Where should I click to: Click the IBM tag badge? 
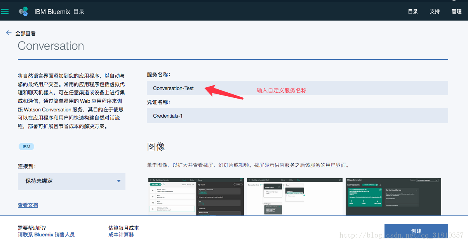26,147
